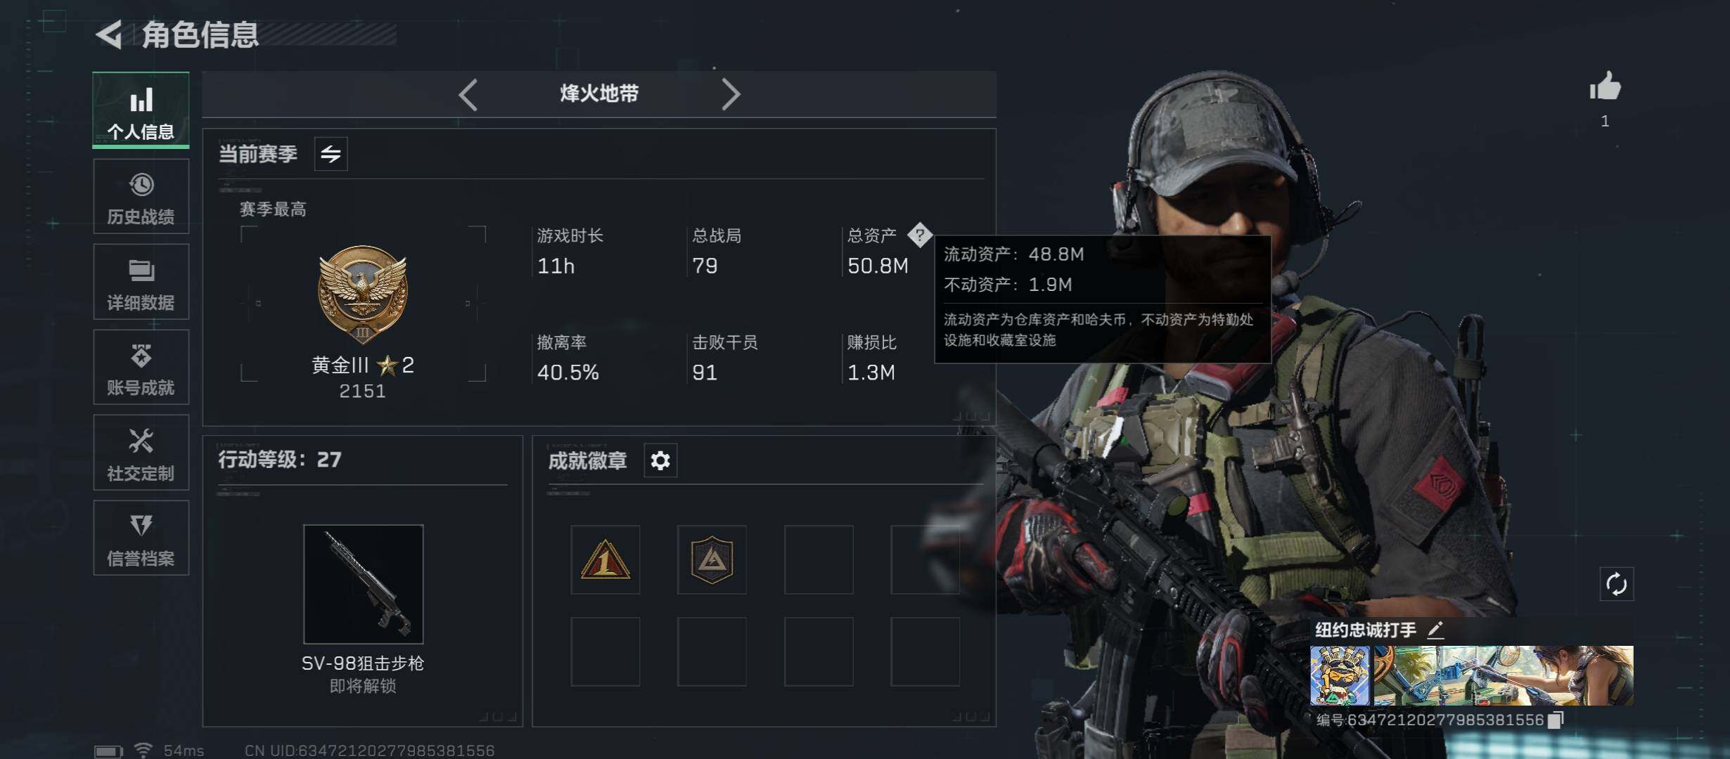The image size is (1730, 759).
Task: Click the 总资产 question mark help icon
Action: click(x=919, y=235)
